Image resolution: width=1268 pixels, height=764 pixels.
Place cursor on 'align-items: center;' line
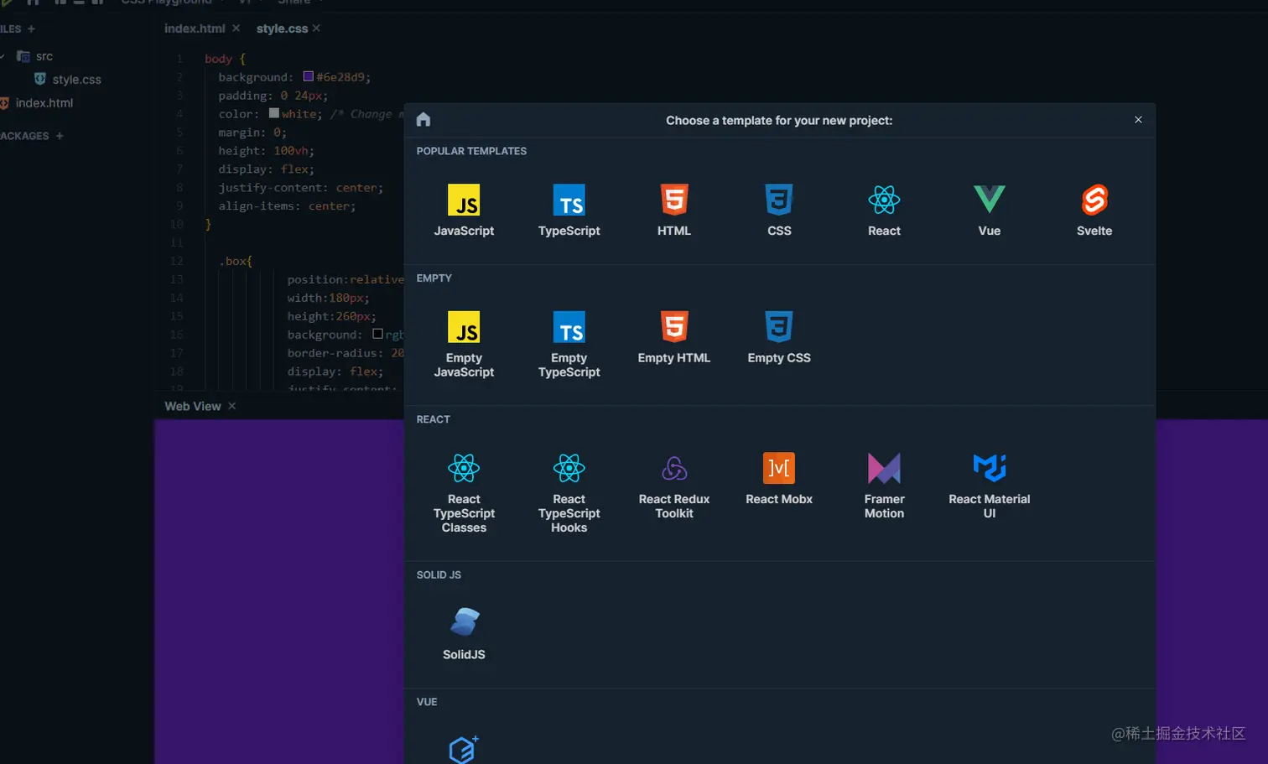287,206
